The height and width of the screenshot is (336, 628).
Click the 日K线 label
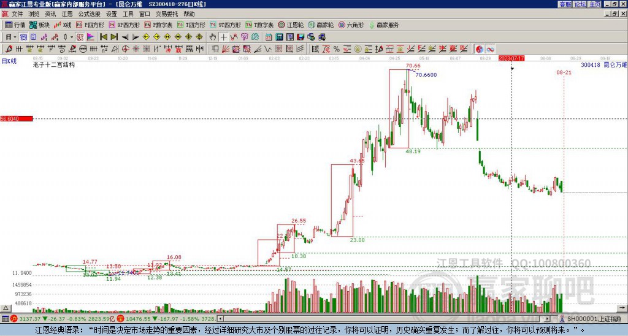(x=9, y=61)
